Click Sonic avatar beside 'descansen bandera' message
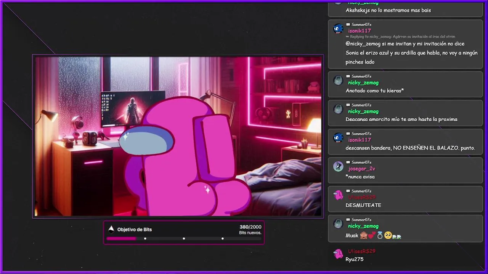This screenshot has height=274, width=488. (338, 138)
